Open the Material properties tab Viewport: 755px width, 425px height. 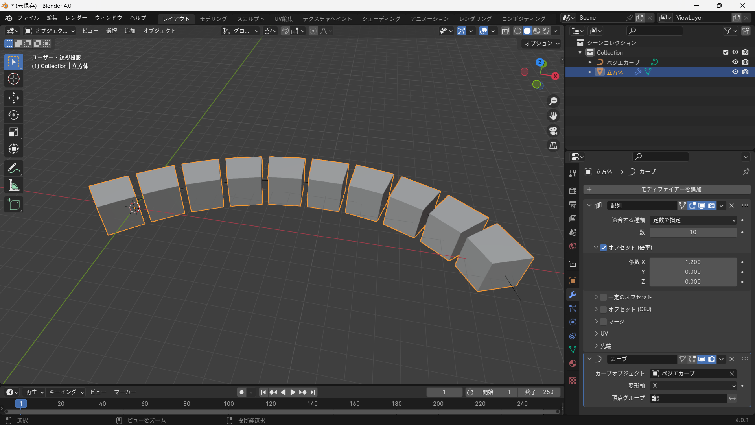tap(573, 364)
